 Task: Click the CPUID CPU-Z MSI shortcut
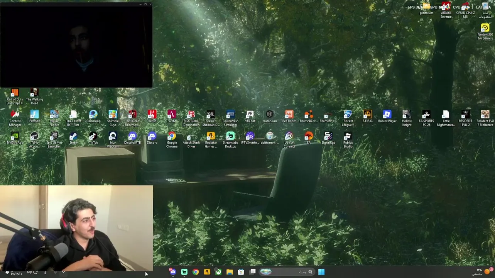point(466,10)
